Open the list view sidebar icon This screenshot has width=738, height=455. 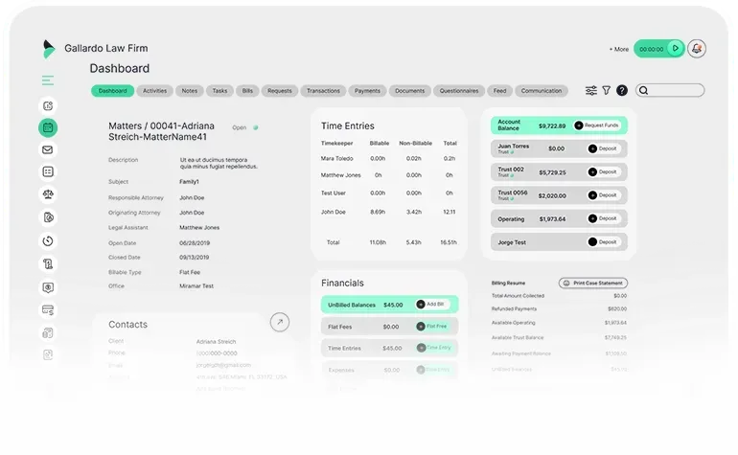tap(48, 171)
